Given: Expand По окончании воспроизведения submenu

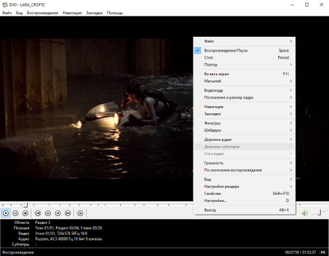Looking at the screenshot, I should [x=245, y=170].
